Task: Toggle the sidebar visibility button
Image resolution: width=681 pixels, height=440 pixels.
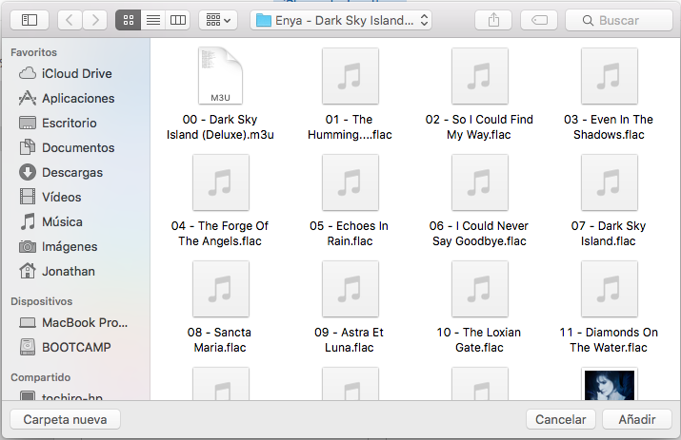Action: coord(29,20)
